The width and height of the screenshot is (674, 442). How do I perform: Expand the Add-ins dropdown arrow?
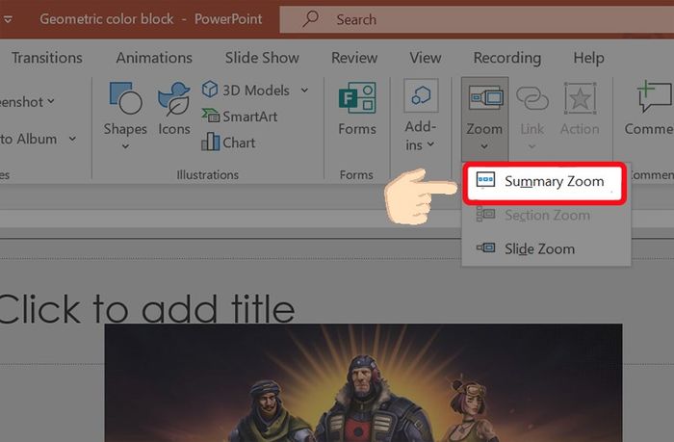[430, 144]
